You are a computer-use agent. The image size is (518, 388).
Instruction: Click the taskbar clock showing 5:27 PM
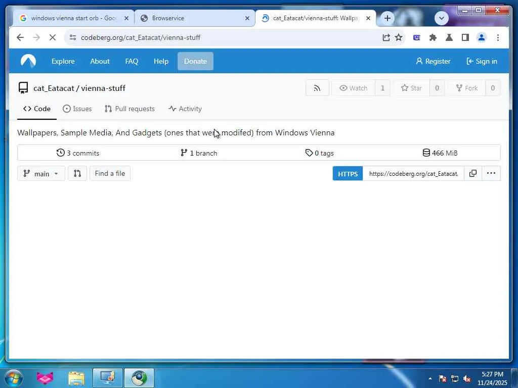pos(492,378)
